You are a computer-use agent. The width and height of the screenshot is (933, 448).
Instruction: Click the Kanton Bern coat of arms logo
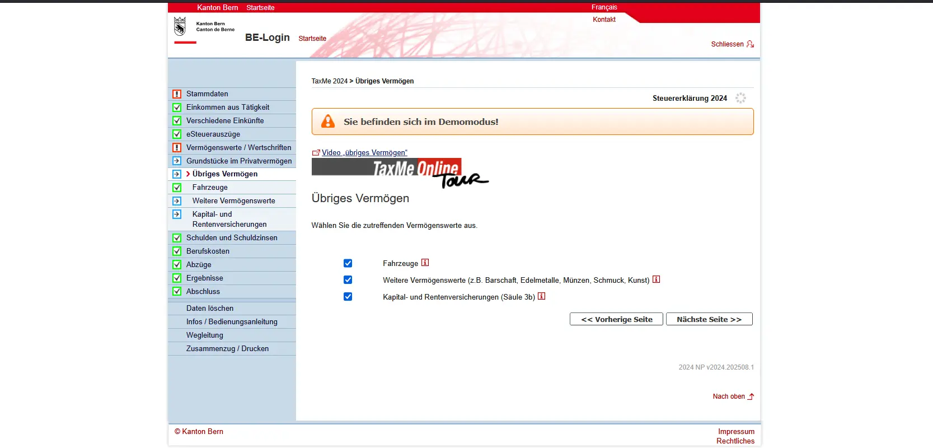[180, 26]
